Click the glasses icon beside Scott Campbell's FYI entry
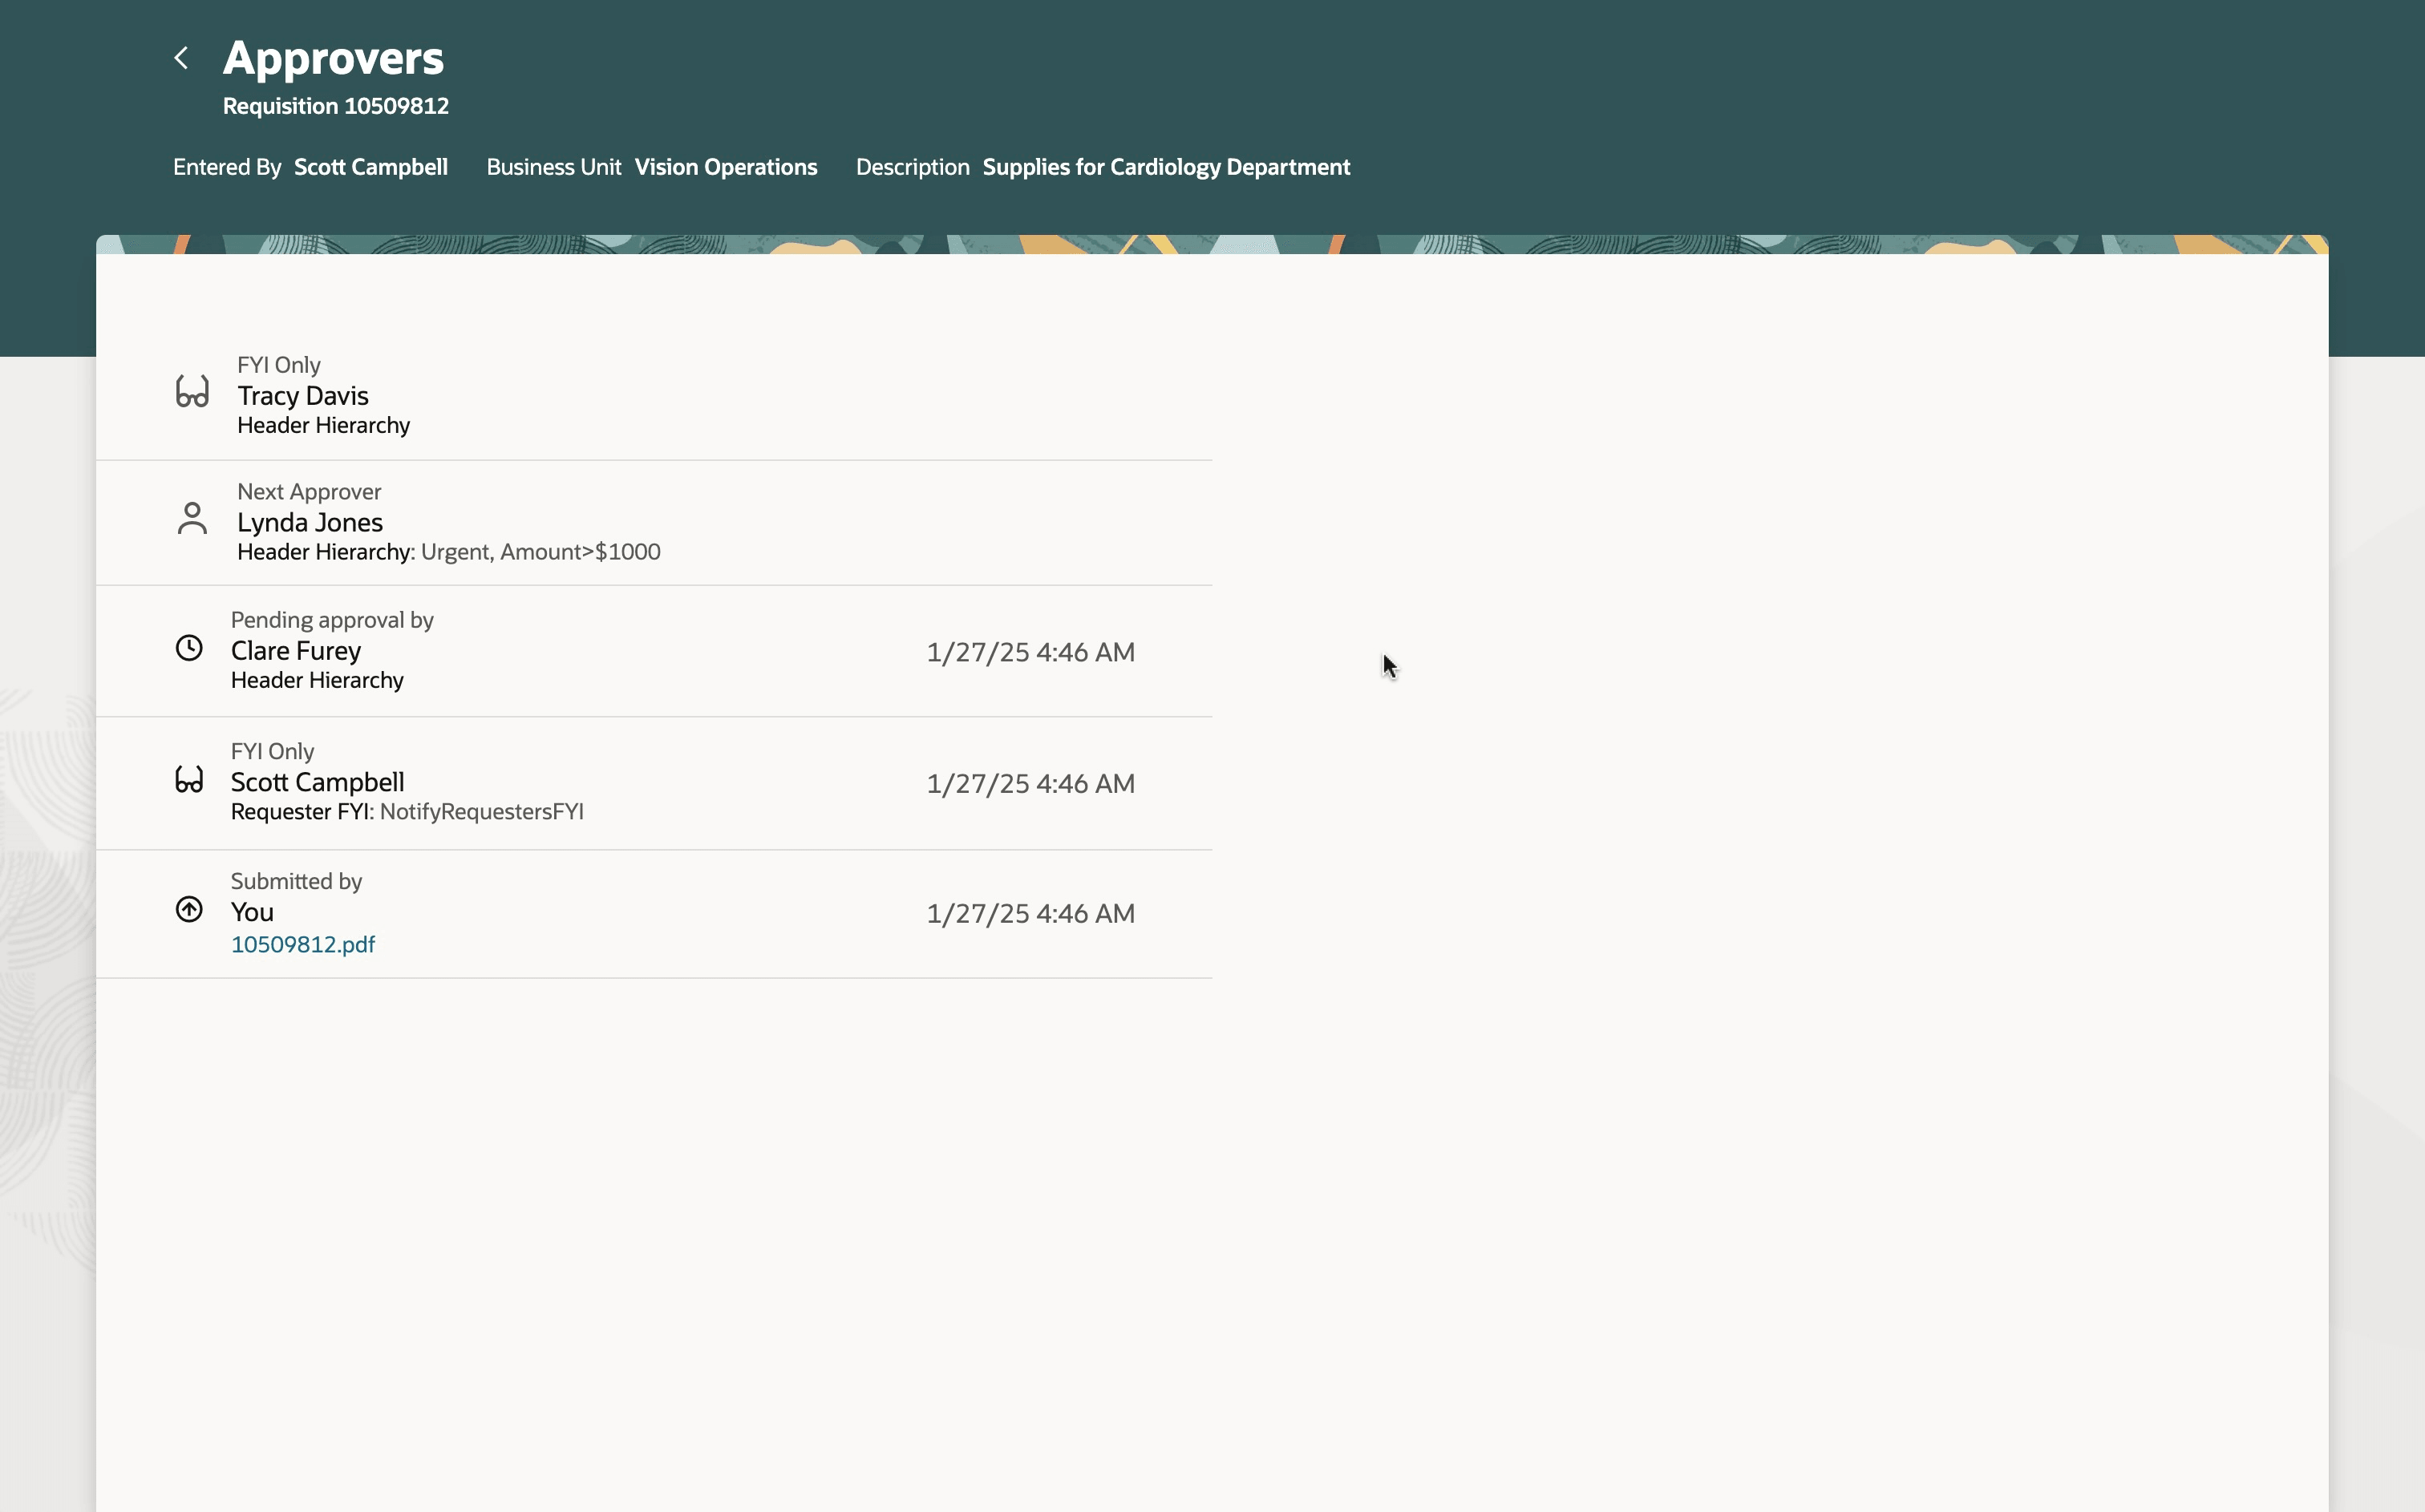This screenshot has width=2425, height=1512. coord(189,780)
